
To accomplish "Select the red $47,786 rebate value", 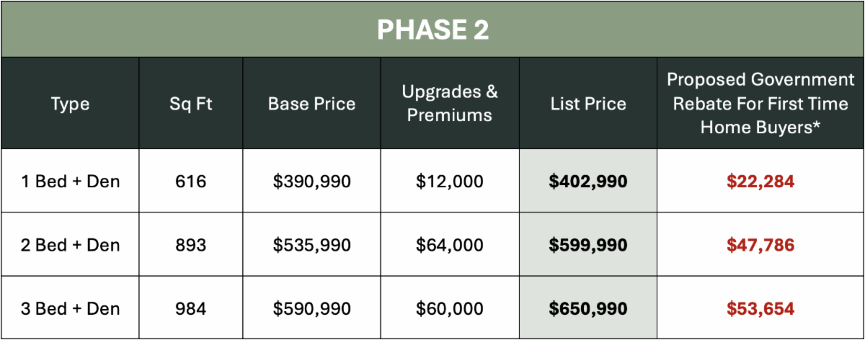I will [x=760, y=245].
